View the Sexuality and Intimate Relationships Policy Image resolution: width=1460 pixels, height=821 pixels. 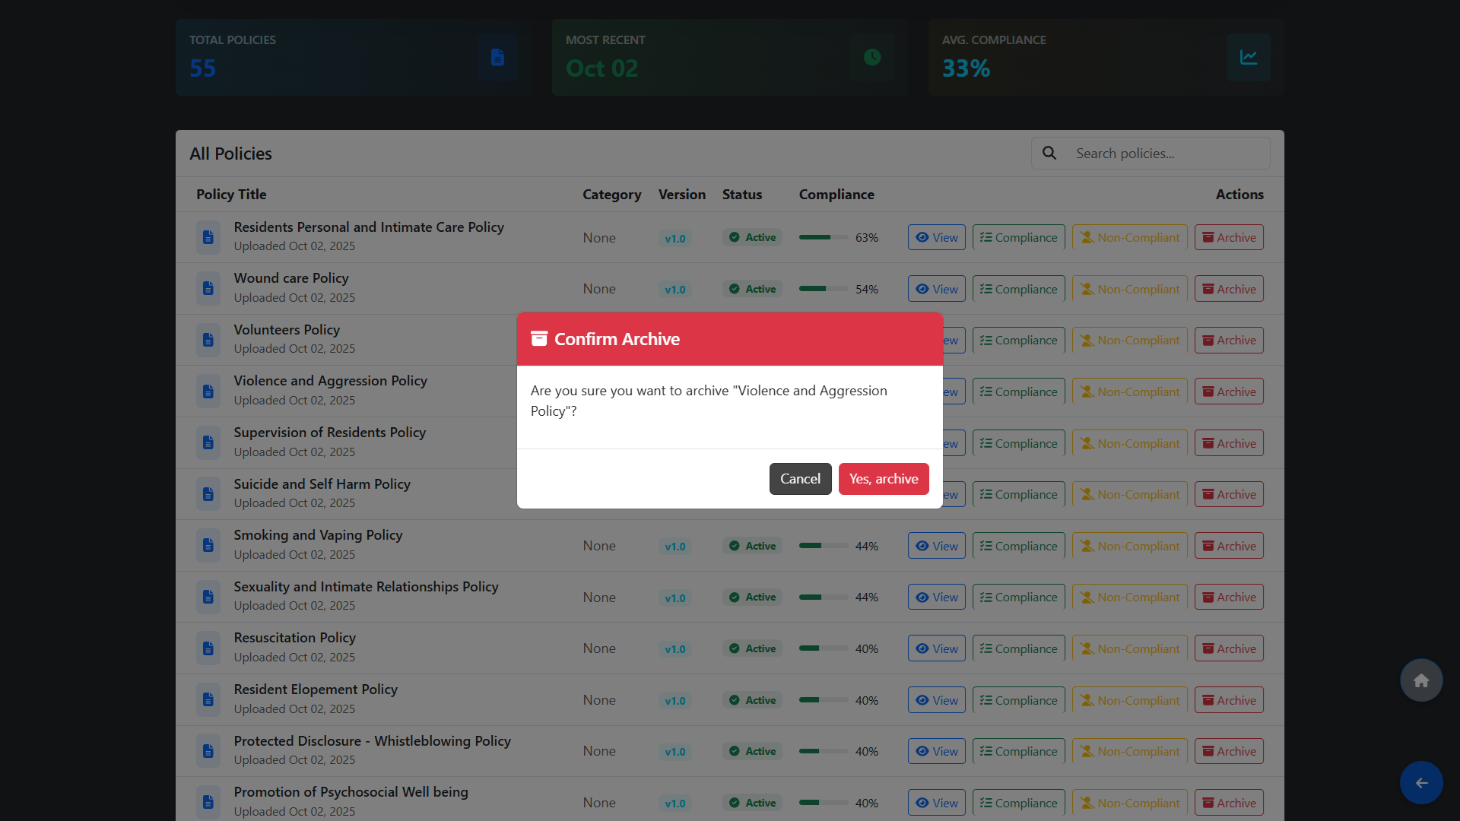pos(937,597)
